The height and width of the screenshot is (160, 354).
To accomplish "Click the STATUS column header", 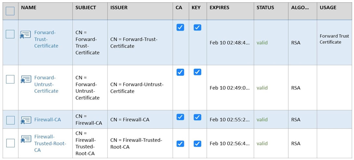I will point(265,7).
